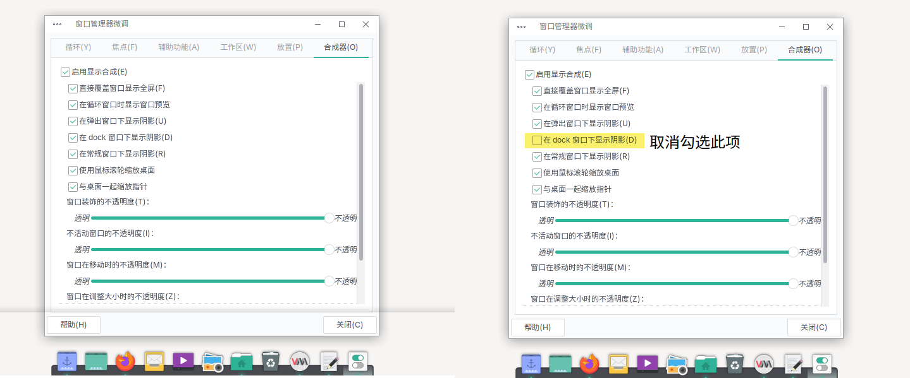The height and width of the screenshot is (378, 910).
Task: Click 帮助(H) button in the right window
Action: click(x=538, y=328)
